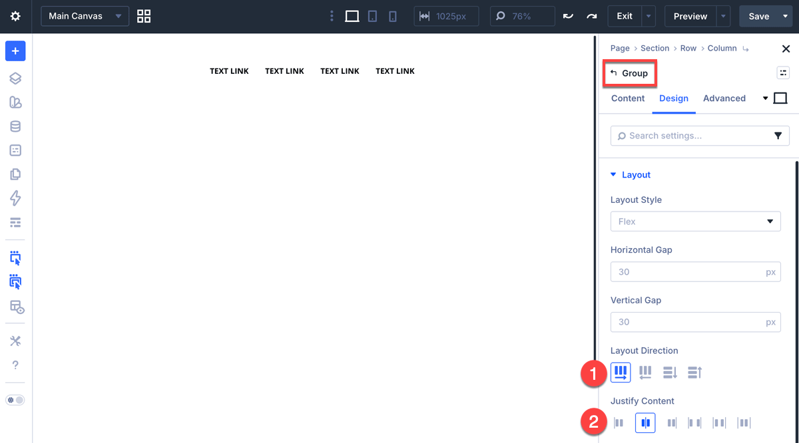
Task: Open the dropdown arrow next to Save
Action: [786, 16]
